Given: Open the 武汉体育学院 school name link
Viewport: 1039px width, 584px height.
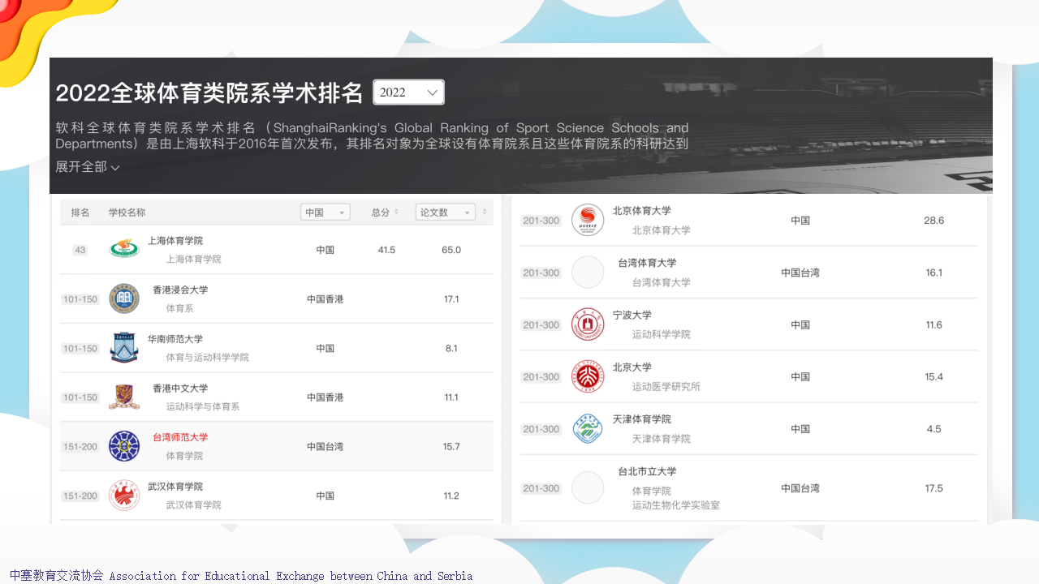Looking at the screenshot, I should tap(175, 487).
